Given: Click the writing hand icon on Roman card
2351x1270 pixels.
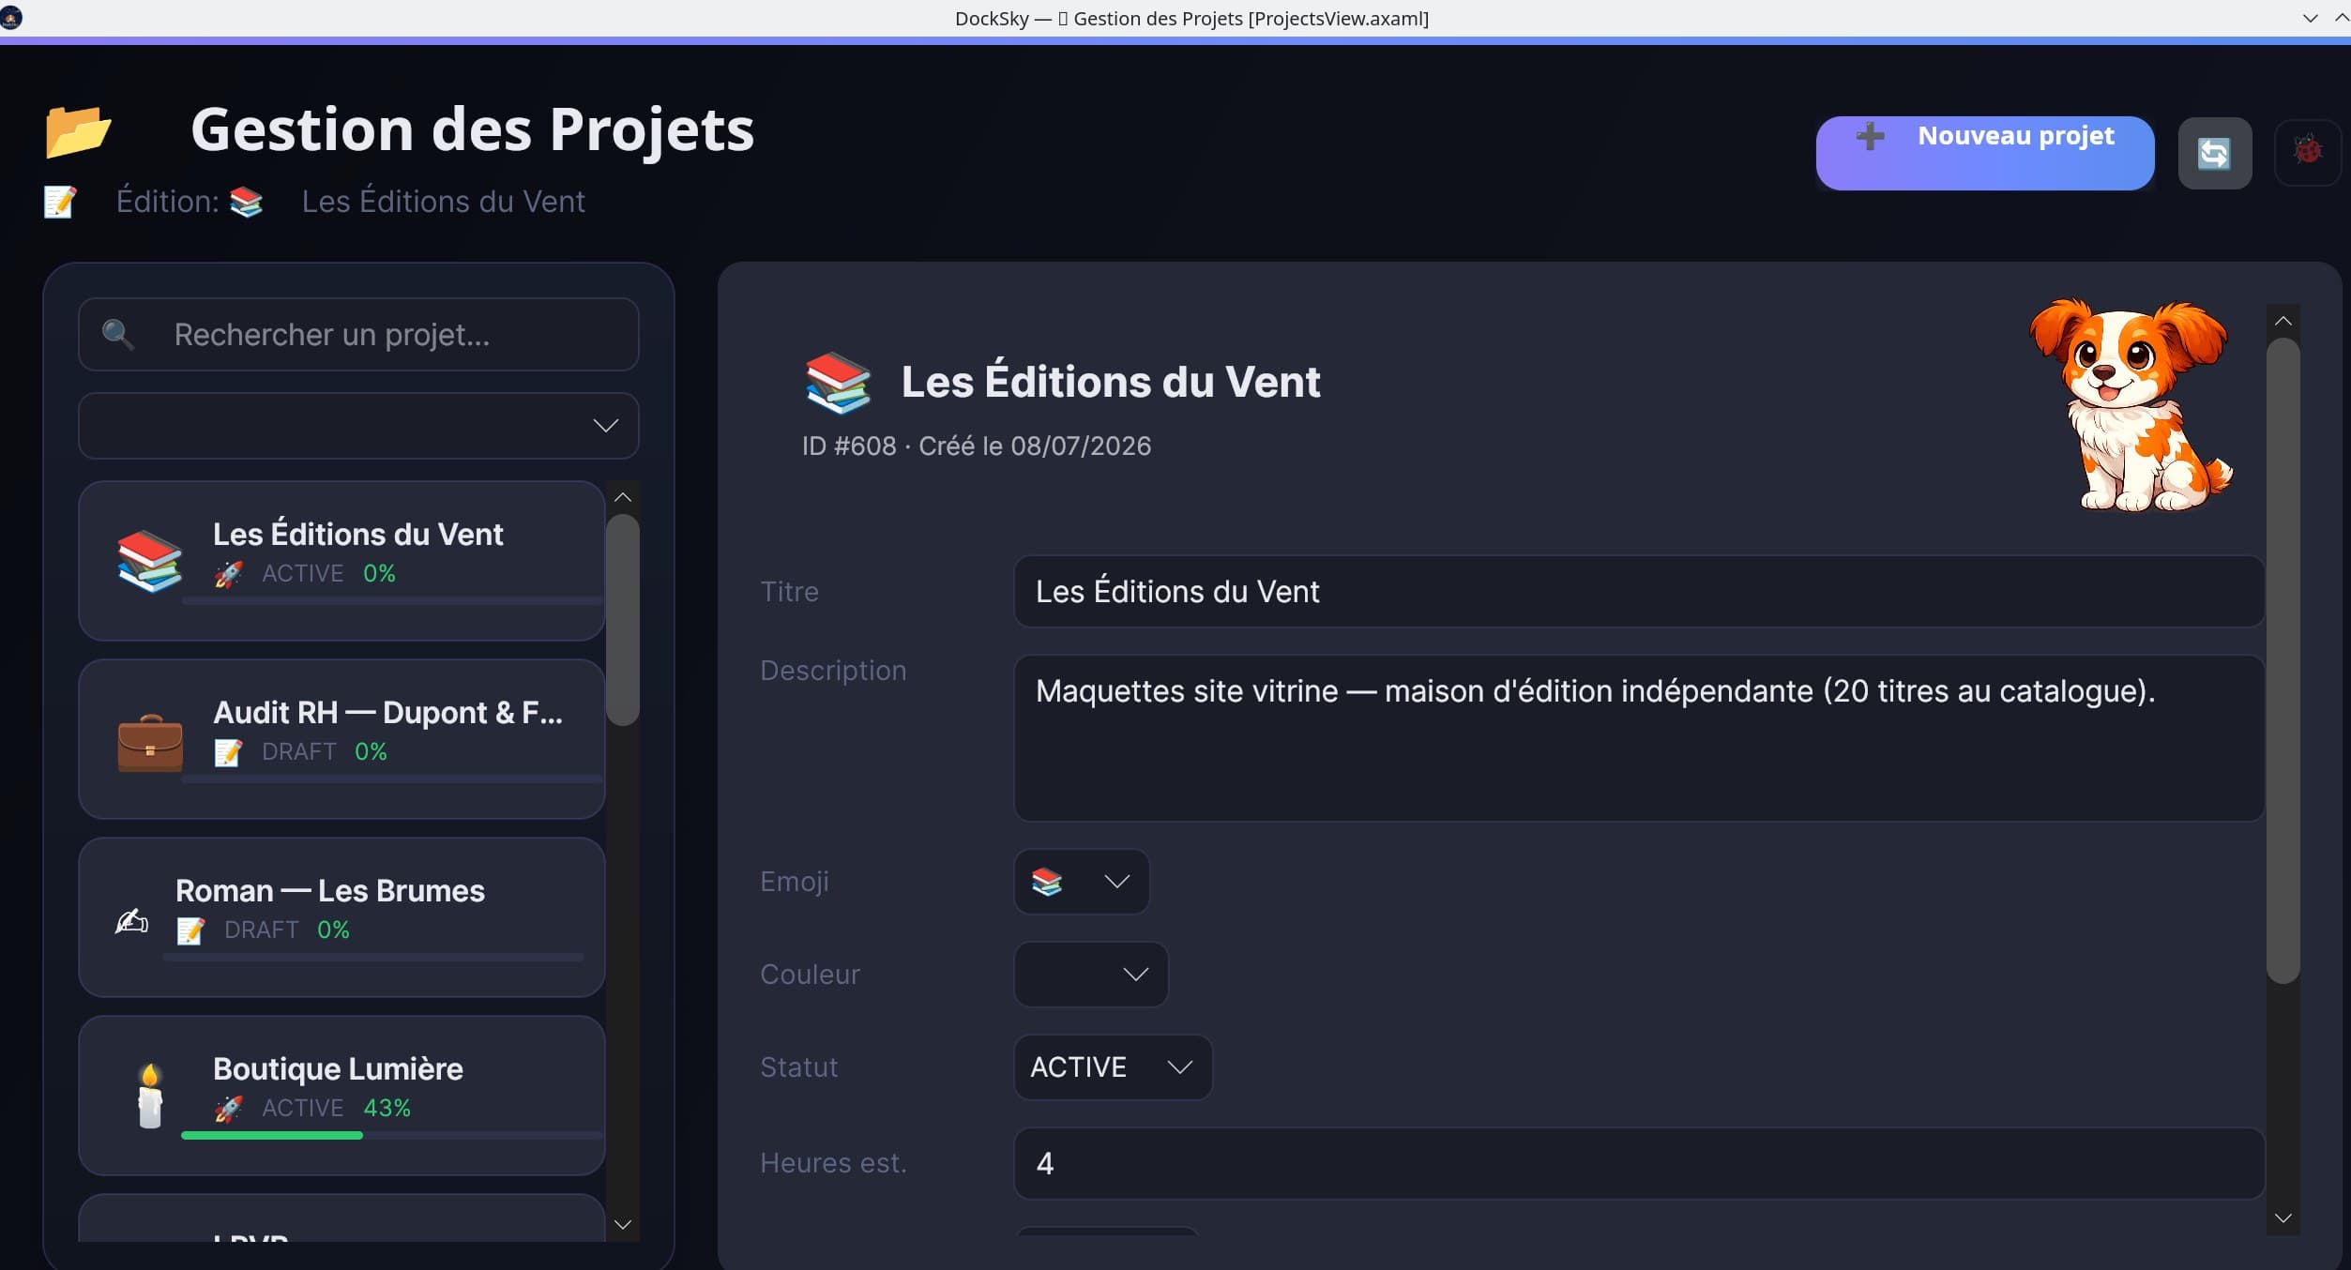Looking at the screenshot, I should click(x=131, y=921).
